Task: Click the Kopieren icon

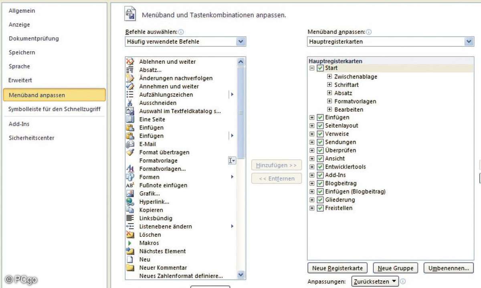Action: (x=130, y=210)
